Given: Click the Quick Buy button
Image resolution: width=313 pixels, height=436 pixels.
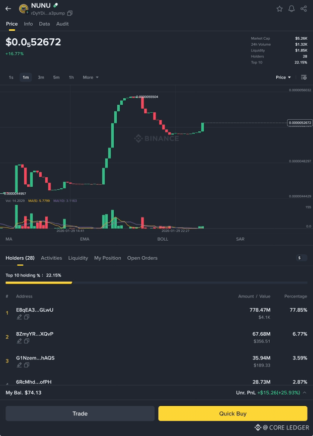Looking at the screenshot, I should 233,413.
